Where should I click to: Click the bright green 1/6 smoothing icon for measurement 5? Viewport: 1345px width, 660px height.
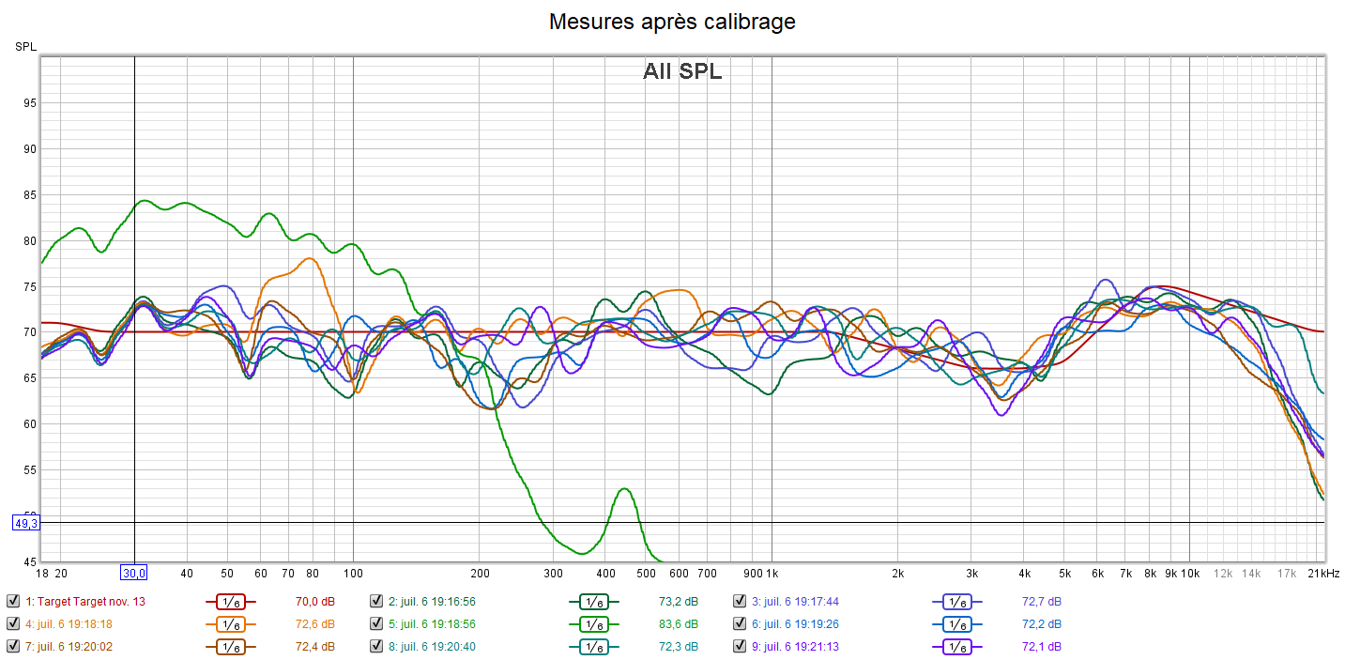coord(593,624)
